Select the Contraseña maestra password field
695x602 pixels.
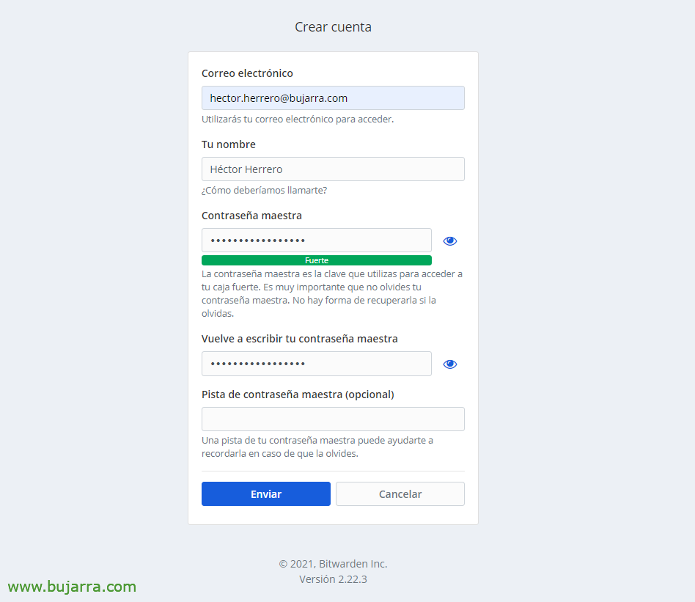coord(317,241)
